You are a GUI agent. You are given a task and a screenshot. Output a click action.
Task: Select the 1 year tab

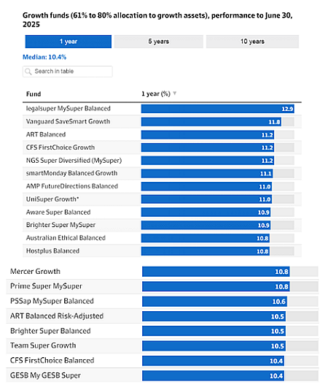point(69,42)
